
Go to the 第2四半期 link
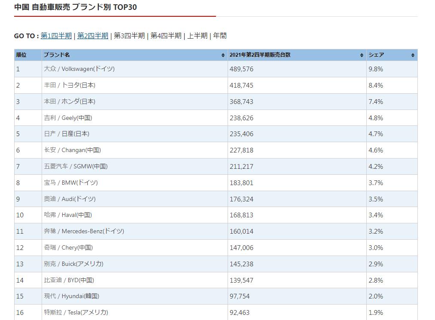point(93,36)
